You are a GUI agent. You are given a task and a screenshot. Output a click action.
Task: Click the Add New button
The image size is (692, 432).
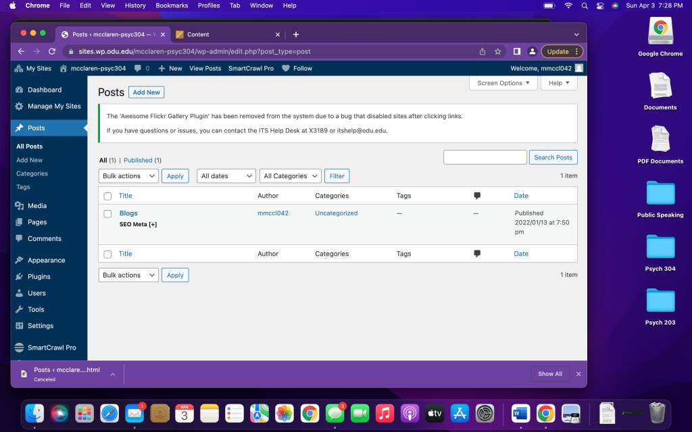[146, 92]
